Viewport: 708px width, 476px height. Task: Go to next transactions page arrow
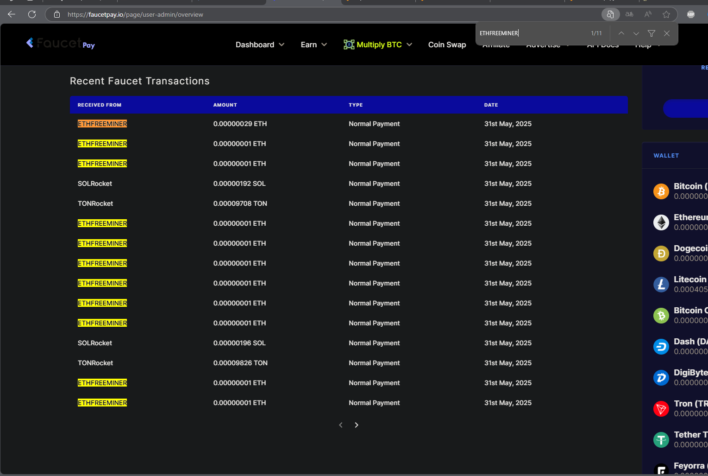357,425
